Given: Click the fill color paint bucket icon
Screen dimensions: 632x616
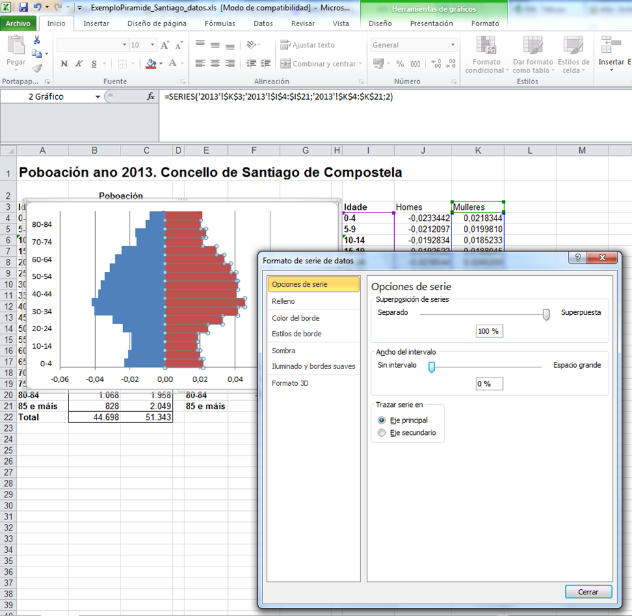Looking at the screenshot, I should tap(151, 64).
